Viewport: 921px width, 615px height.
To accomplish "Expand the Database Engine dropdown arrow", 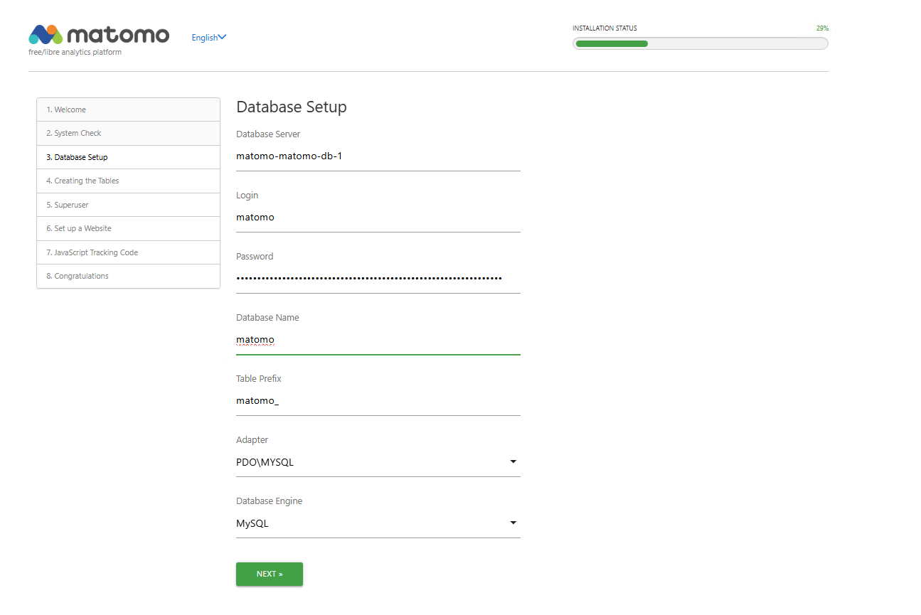I will pyautogui.click(x=513, y=523).
